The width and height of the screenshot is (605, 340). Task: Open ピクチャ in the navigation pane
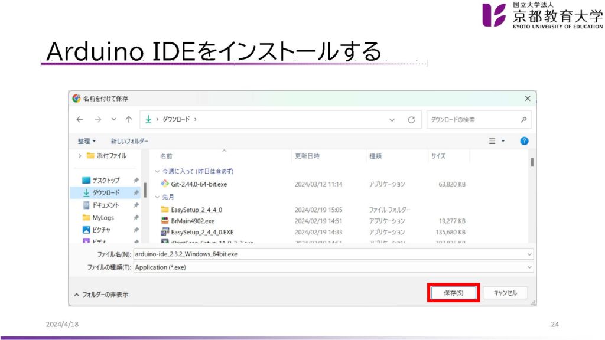click(x=101, y=230)
